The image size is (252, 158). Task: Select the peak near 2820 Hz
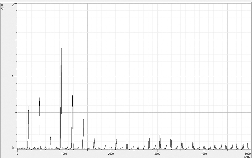point(149,133)
